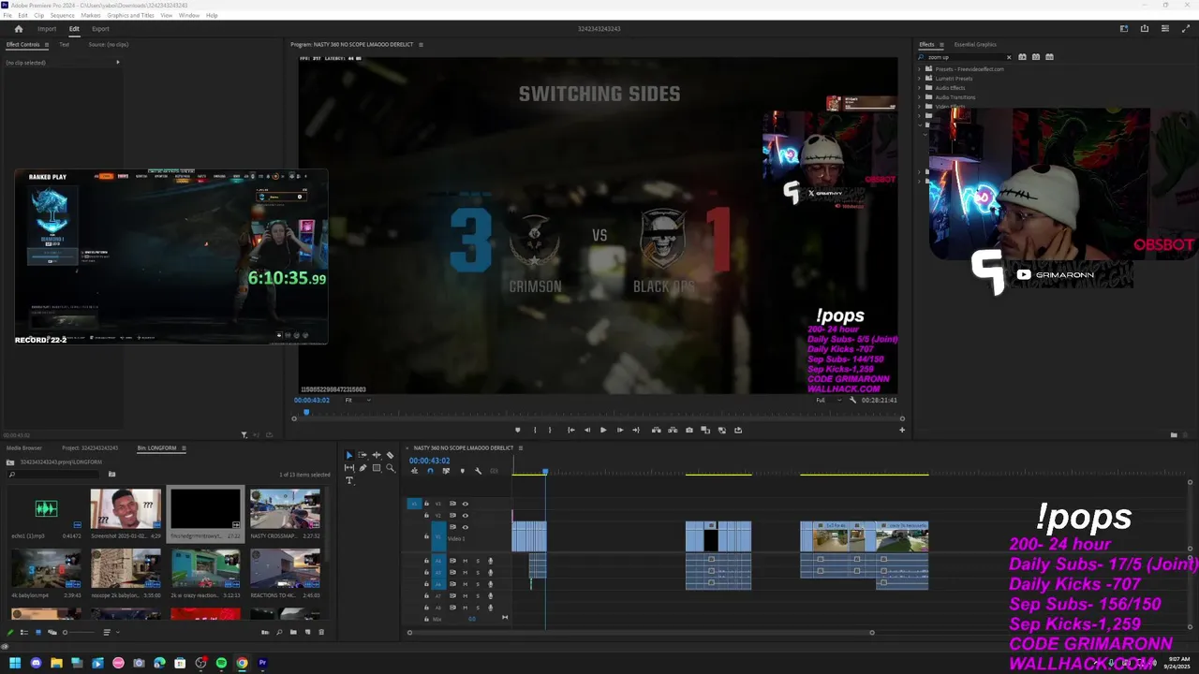Click the Program Monitor scrubber playhead
This screenshot has height=674, width=1199.
pyautogui.click(x=305, y=412)
